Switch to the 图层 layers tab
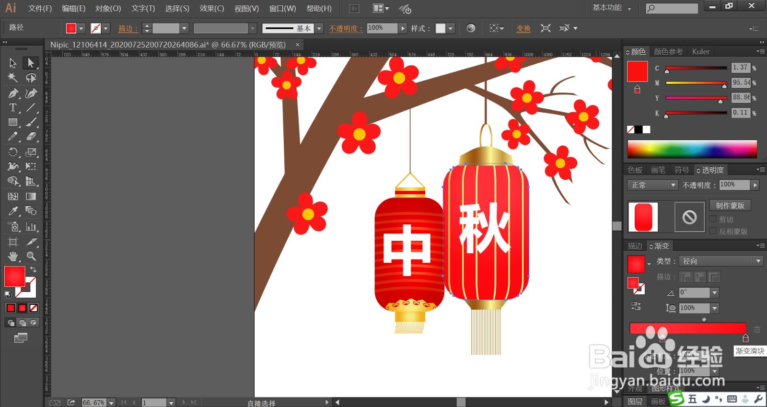Screen dimensions: 767x407 point(635,401)
